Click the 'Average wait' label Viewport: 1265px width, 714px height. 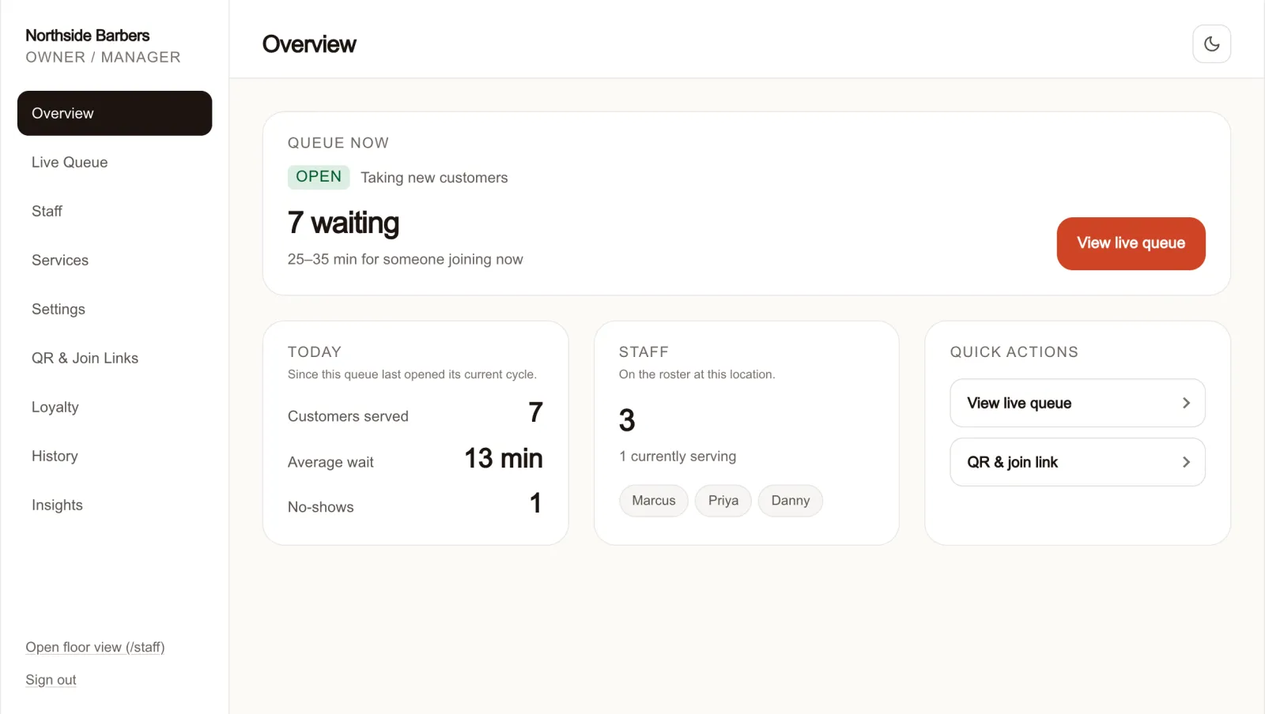(330, 462)
